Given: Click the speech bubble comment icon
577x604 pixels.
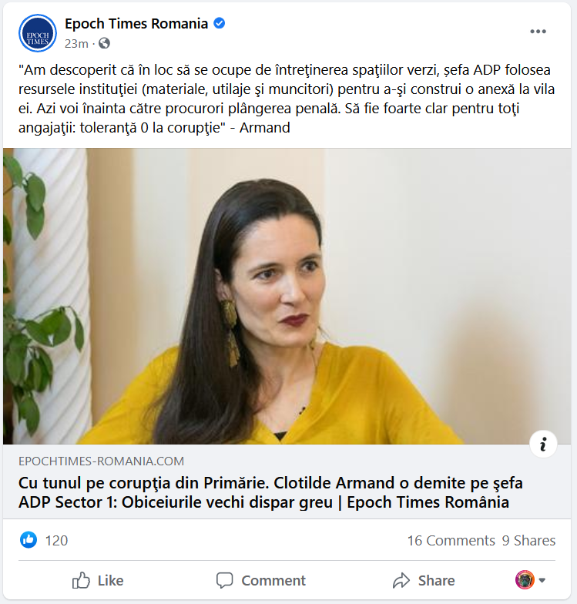Looking at the screenshot, I should pos(225,580).
